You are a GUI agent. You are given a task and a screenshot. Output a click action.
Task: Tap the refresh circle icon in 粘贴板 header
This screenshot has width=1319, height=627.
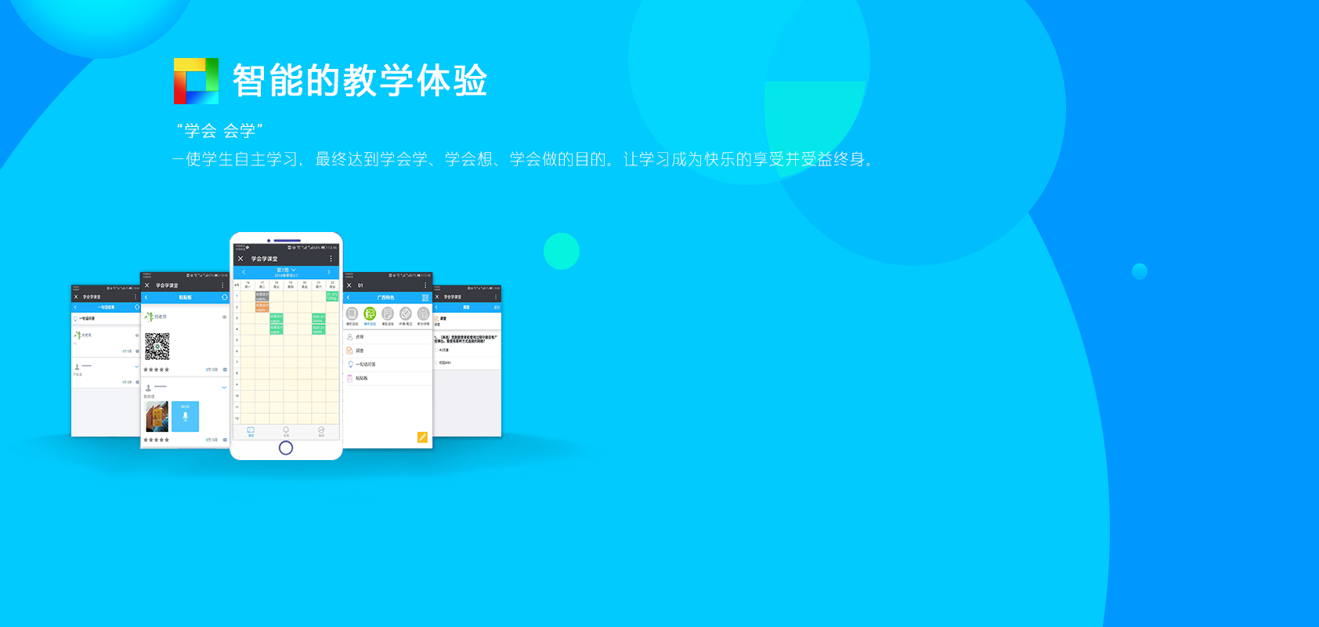click(224, 298)
